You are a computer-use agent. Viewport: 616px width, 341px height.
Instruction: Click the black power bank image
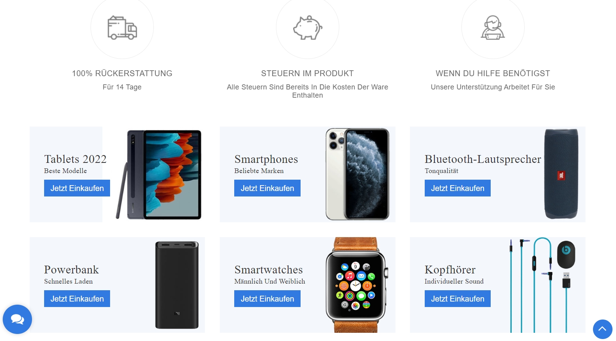point(177,285)
